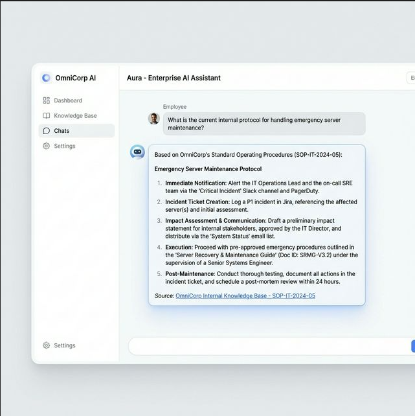The height and width of the screenshot is (416, 415).
Task: Click the Execution step text
Action: tap(262, 255)
